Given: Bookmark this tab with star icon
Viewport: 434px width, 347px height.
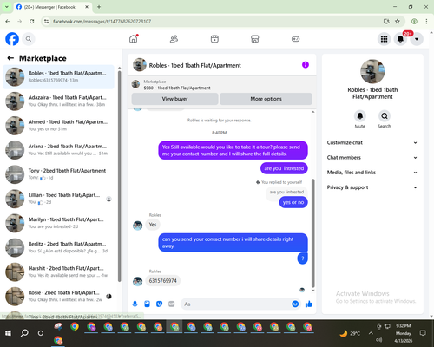Looking at the screenshot, I should click(398, 22).
